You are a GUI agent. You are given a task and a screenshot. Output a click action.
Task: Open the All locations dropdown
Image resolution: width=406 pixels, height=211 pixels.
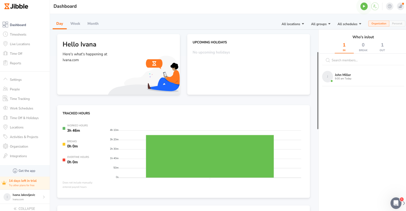[x=292, y=24]
